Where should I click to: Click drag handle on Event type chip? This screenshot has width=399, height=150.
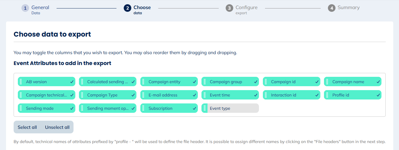[x=204, y=108]
